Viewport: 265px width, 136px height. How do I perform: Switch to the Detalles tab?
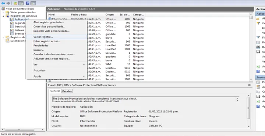coord(67,91)
